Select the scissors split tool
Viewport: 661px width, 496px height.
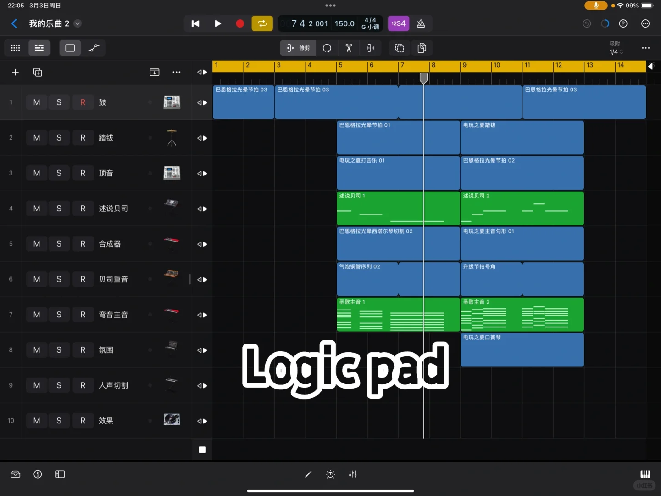tap(349, 48)
